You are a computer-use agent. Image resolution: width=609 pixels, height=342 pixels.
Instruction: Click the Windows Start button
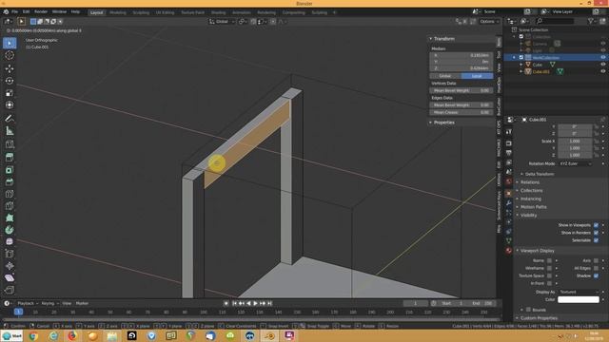[x=11, y=335]
